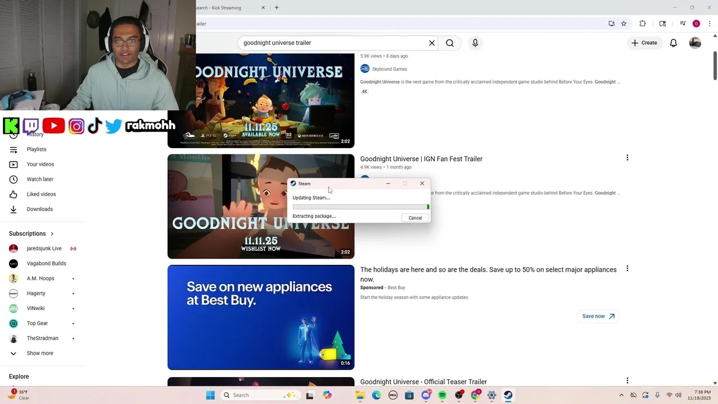Open File Explorer from the taskbar
Image resolution: width=718 pixels, height=404 pixels.
[x=360, y=395]
